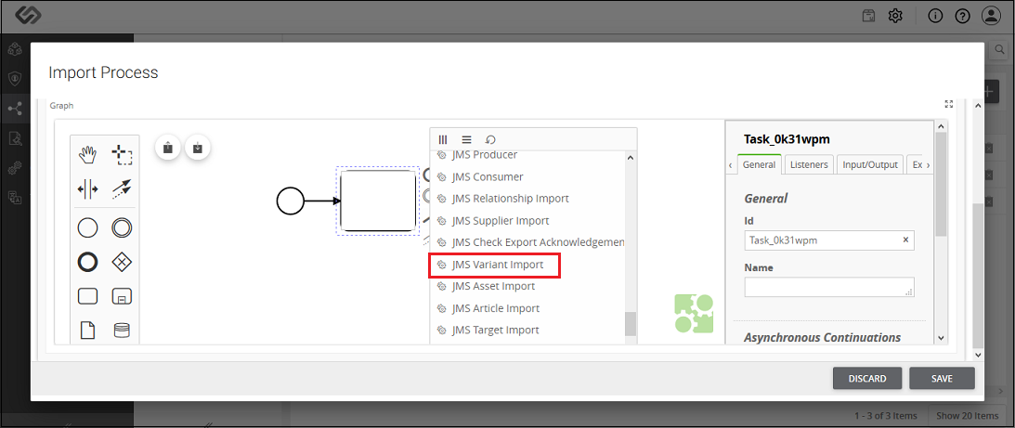Create an End Event from palette

click(x=87, y=262)
